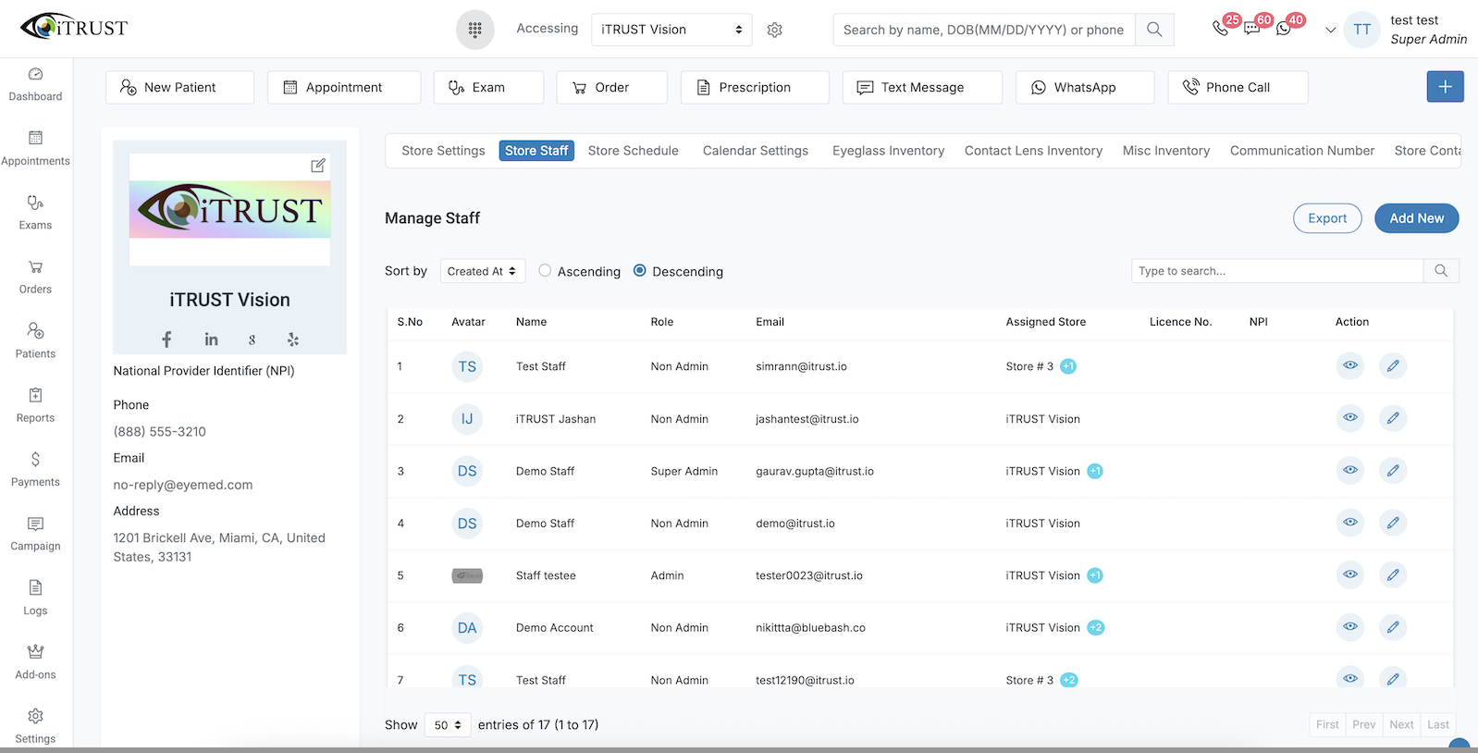Click the patient search magnifier icon

point(1154,30)
